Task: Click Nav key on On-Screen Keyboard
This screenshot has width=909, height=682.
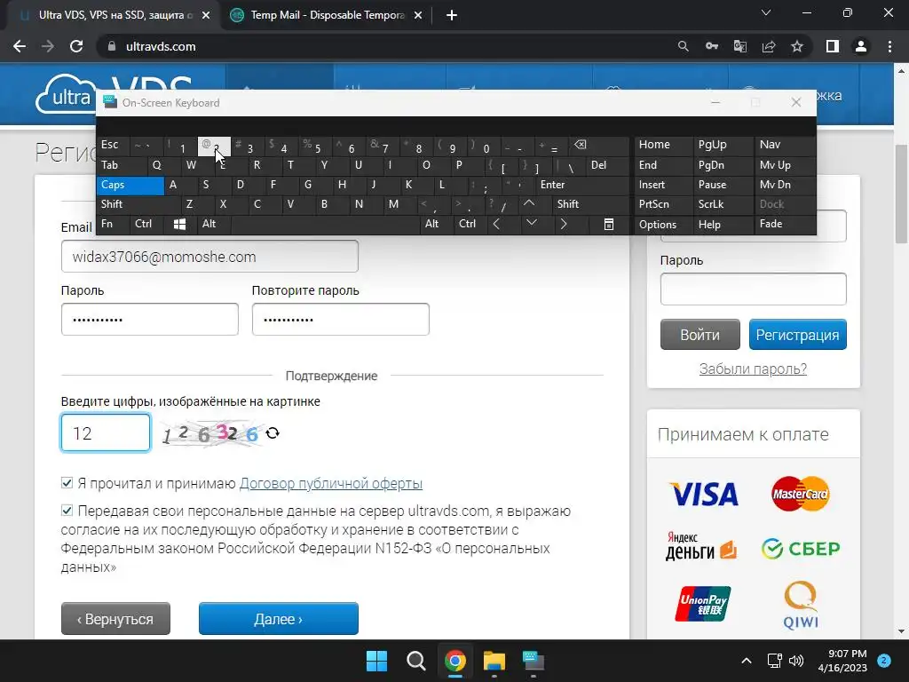Action: [x=785, y=145]
